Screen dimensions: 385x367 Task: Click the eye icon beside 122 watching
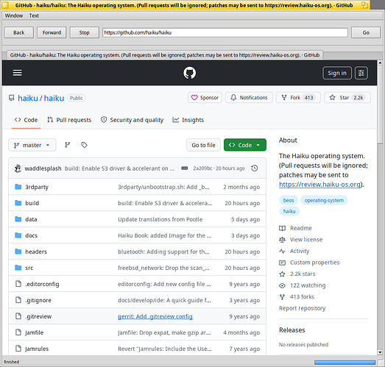tap(282, 285)
